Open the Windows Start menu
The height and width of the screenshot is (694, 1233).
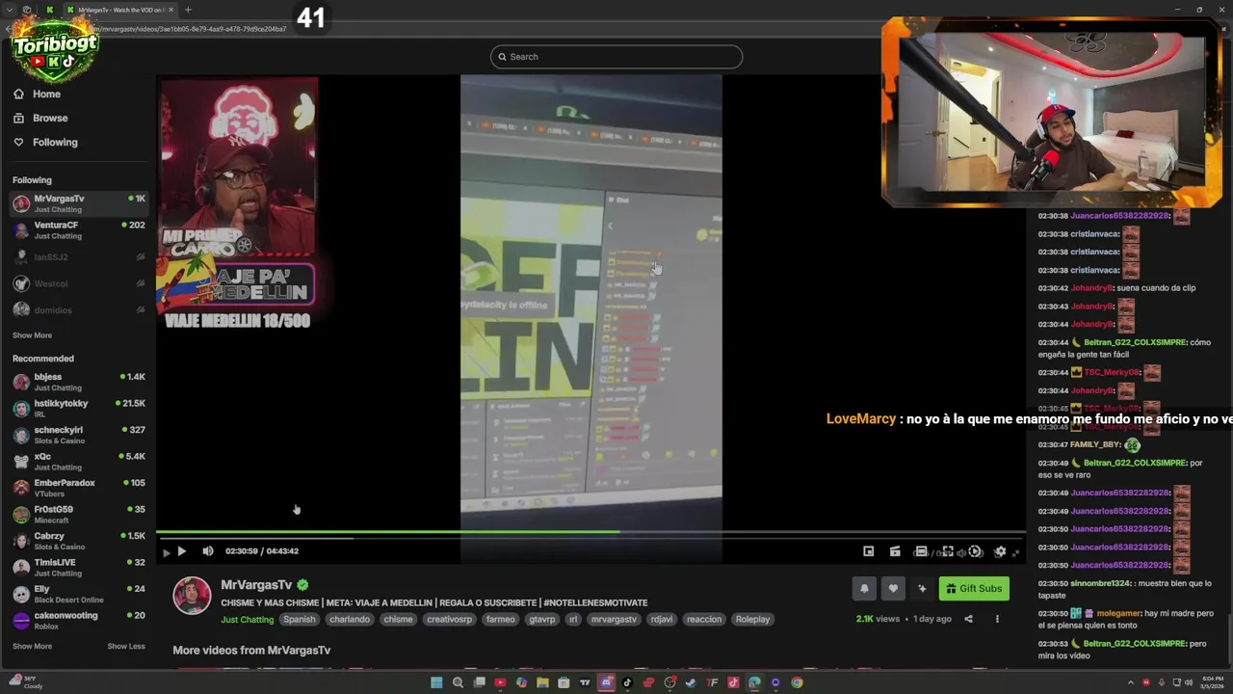436,682
